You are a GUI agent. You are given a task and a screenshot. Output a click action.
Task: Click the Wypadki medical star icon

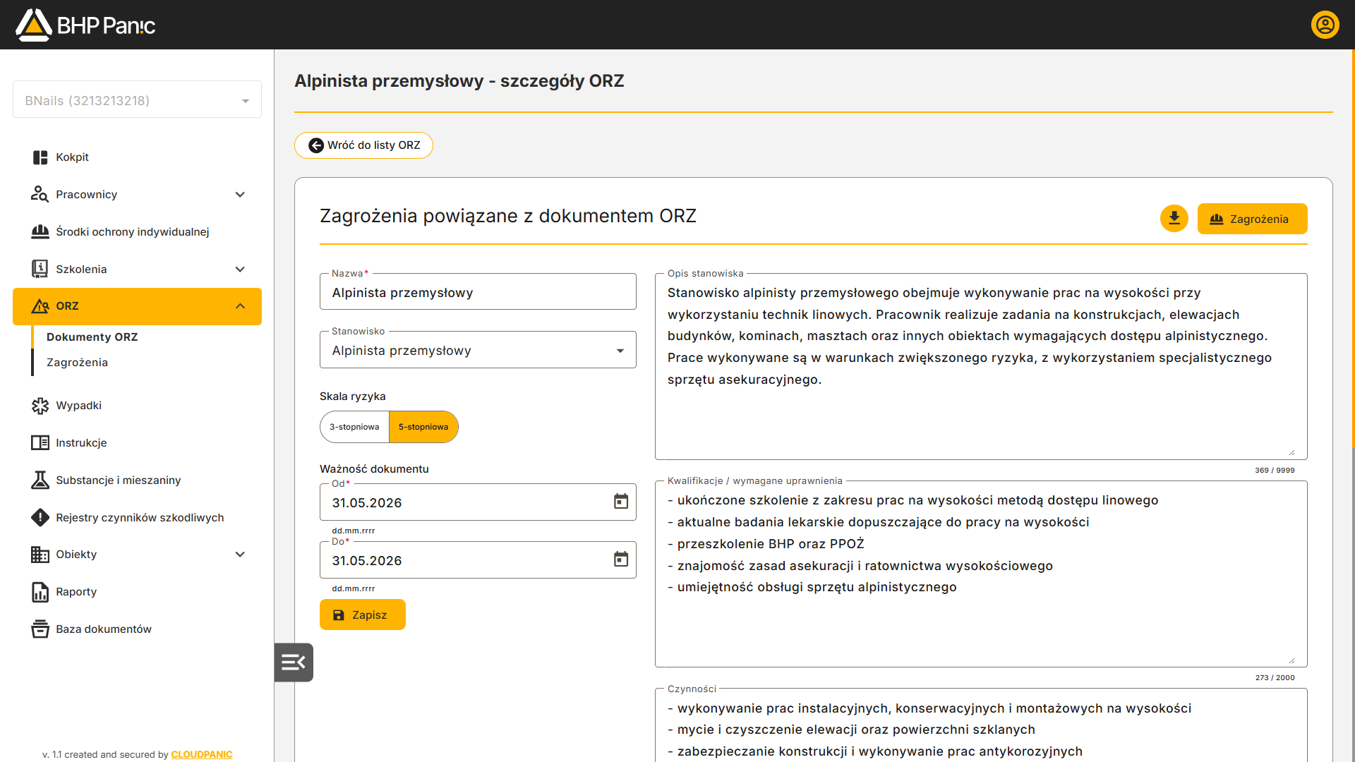pyautogui.click(x=40, y=406)
